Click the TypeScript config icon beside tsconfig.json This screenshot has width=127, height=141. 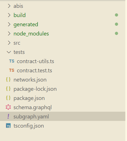click(8, 126)
